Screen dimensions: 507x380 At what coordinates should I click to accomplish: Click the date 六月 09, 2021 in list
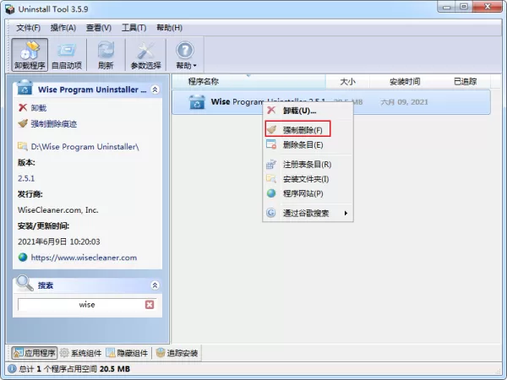(x=404, y=102)
